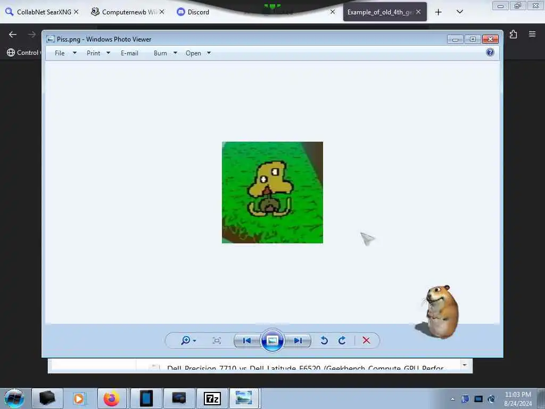Rotate the picture clockwise

point(342,340)
